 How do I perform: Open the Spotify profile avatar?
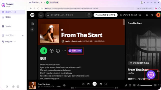[158, 15]
